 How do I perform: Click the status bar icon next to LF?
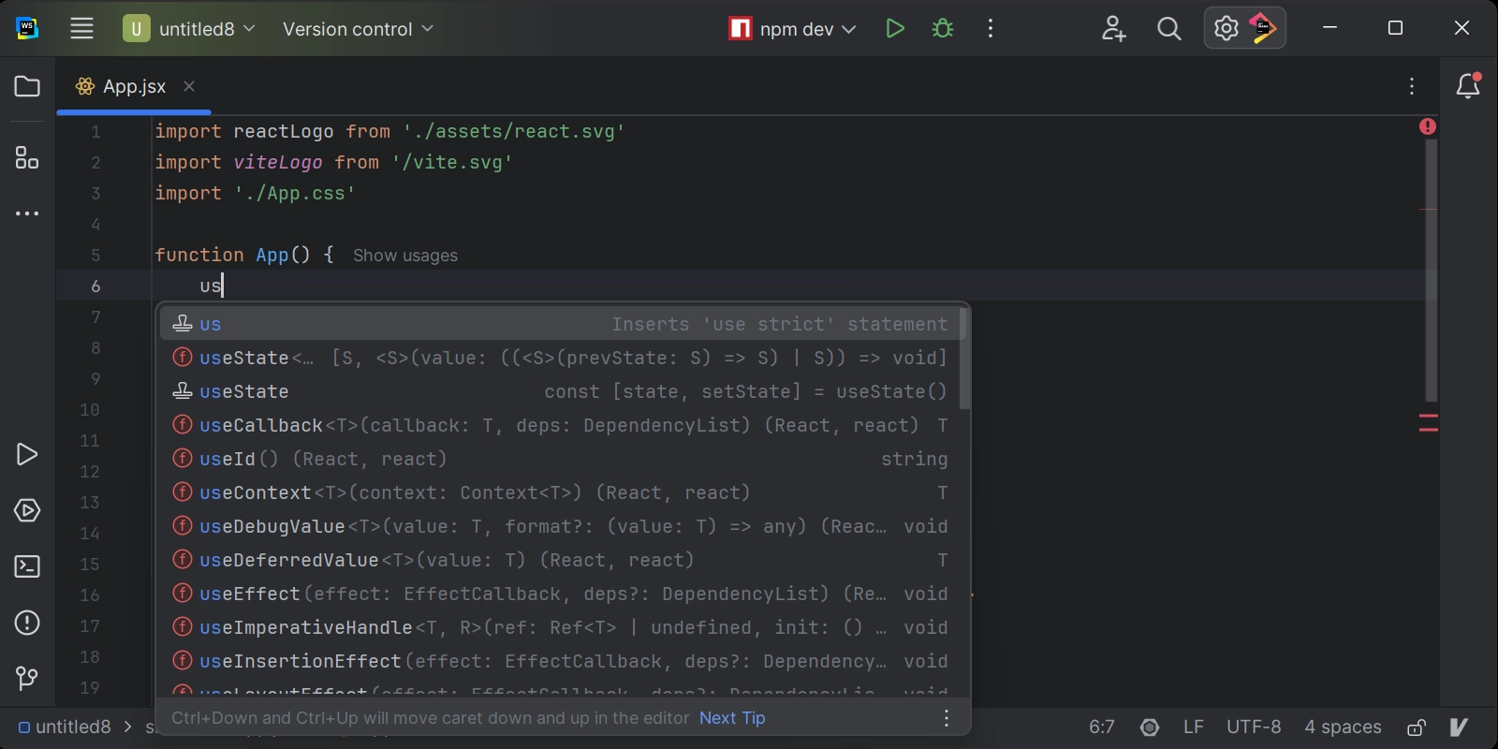[1150, 727]
